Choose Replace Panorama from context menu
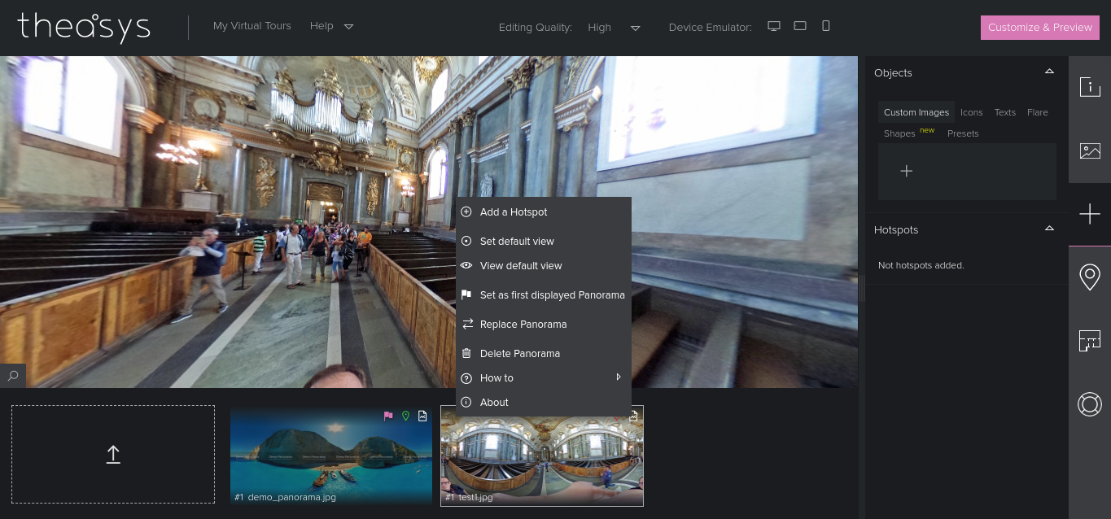This screenshot has height=519, width=1111. 544,325
